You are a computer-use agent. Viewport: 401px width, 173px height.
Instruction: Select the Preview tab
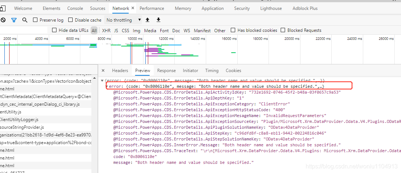143,71
